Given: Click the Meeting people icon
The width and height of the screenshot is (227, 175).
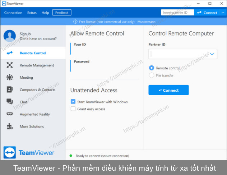Looking at the screenshot, I should pos(10,77).
